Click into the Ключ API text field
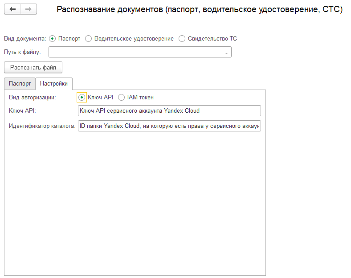Screen dimensions: 351x278 point(169,111)
